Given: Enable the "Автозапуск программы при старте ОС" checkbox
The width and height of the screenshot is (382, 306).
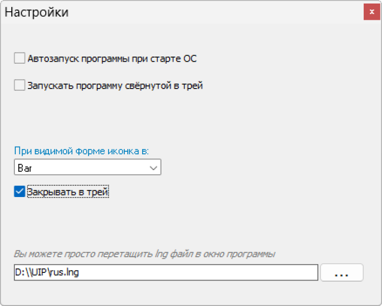Looking at the screenshot, I should (19, 59).
